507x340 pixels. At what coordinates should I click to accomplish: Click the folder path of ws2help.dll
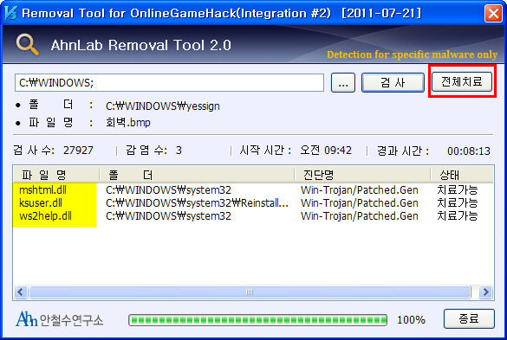168,215
